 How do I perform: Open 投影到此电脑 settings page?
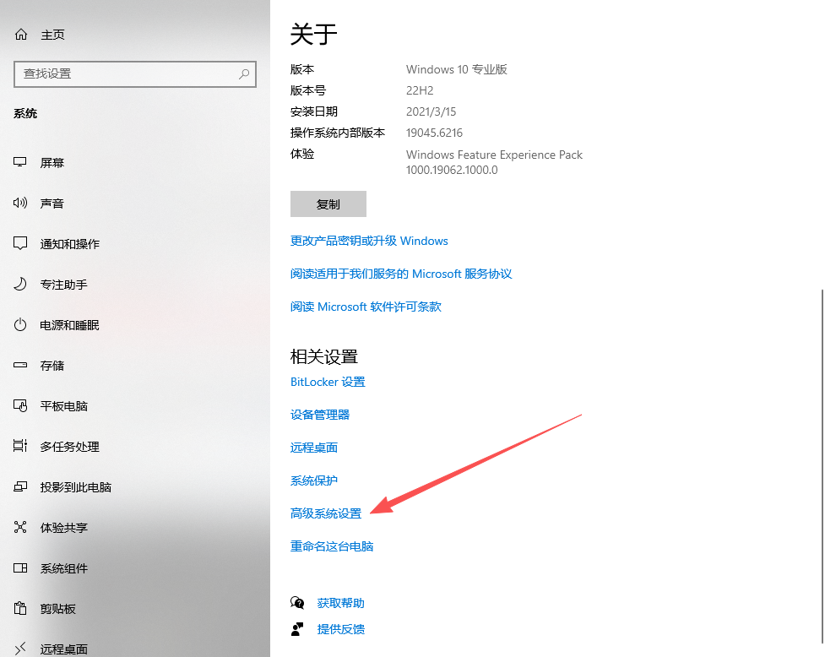click(x=76, y=487)
